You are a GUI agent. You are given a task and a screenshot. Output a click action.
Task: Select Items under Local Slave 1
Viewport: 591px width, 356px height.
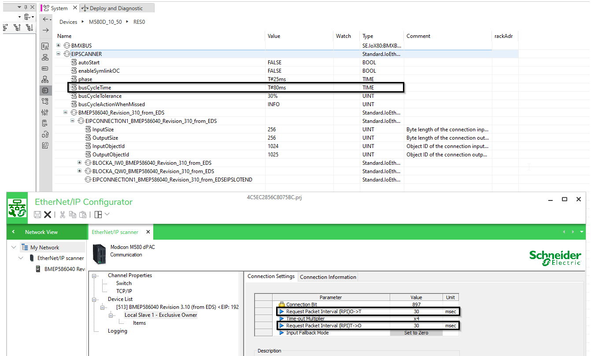pos(139,323)
